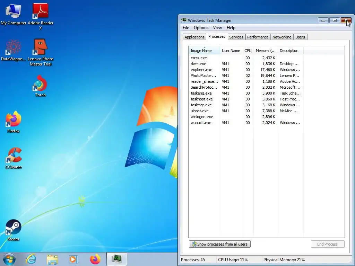Image resolution: width=355 pixels, height=266 pixels.
Task: Sort by User Name column header
Action: [x=231, y=51]
